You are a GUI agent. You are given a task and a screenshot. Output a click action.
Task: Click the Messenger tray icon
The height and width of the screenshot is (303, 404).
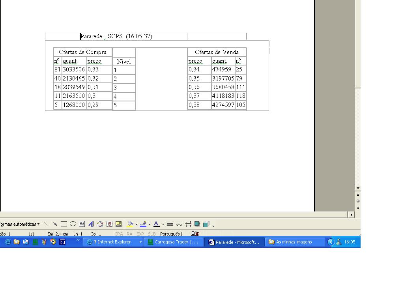[339, 242]
